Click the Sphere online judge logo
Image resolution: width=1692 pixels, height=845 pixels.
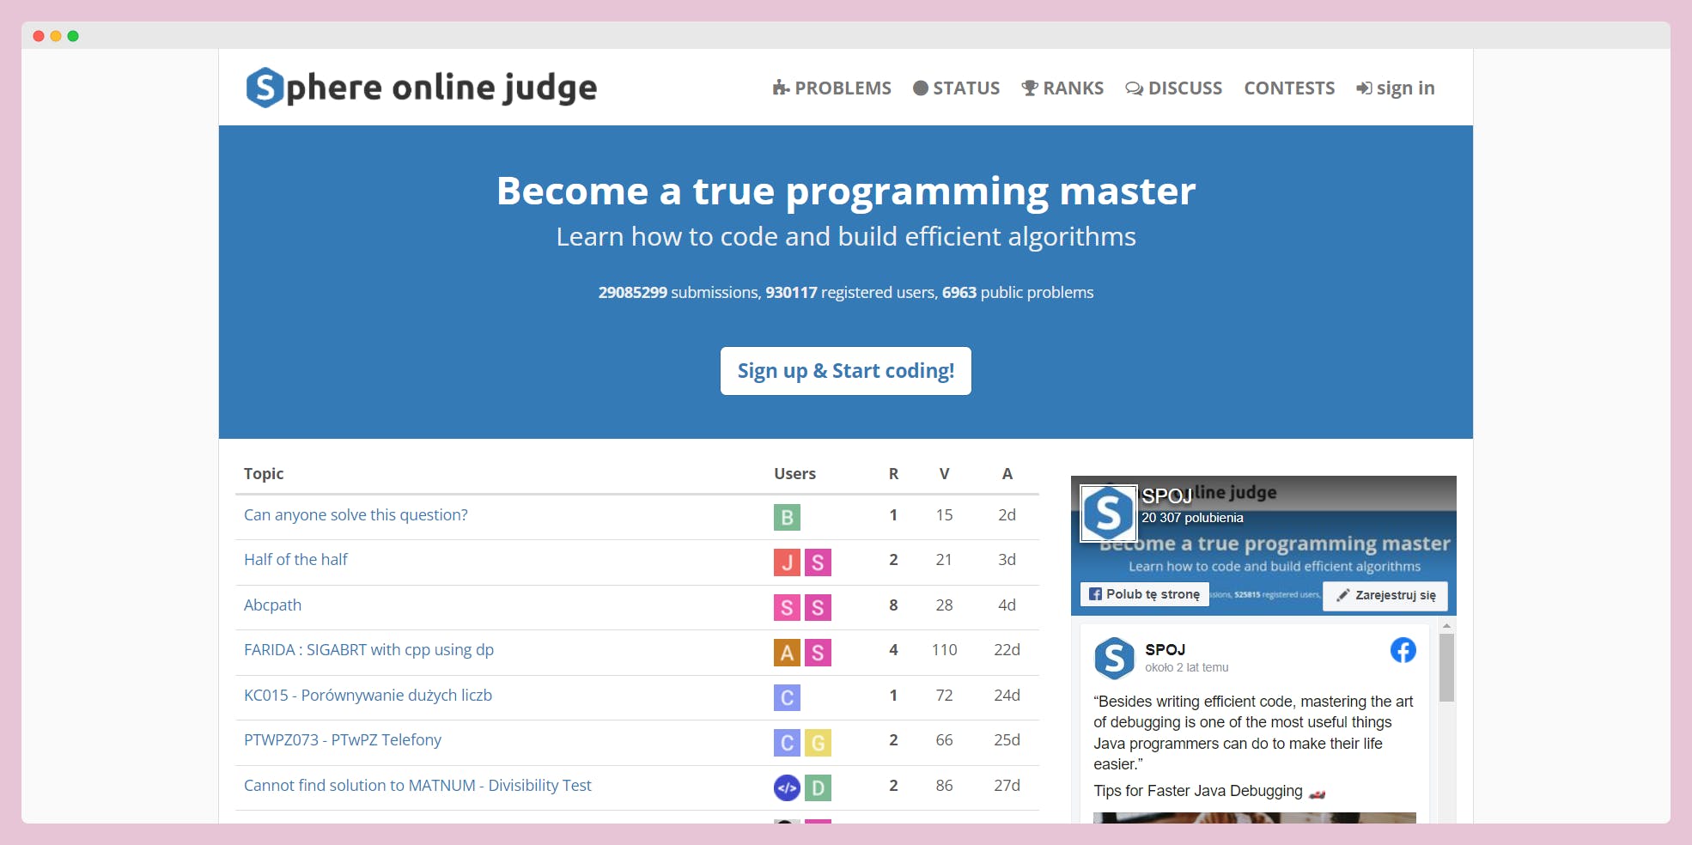coord(421,88)
